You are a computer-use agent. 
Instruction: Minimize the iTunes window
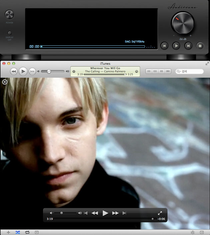point(9,63)
